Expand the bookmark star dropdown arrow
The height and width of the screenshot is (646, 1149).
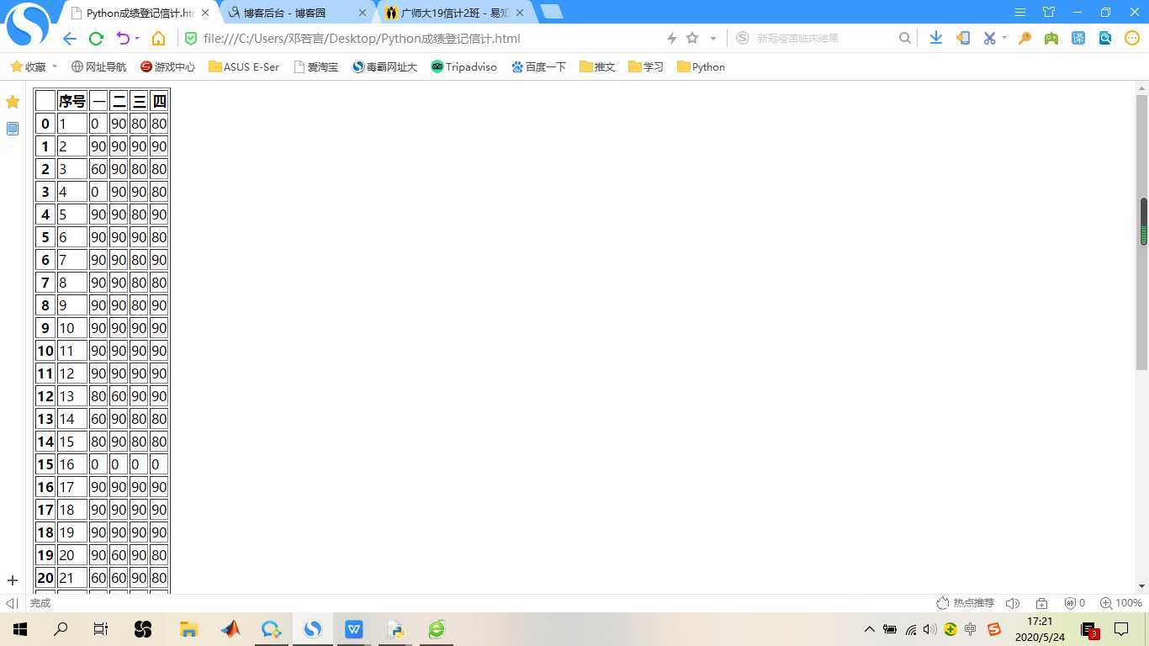(713, 38)
